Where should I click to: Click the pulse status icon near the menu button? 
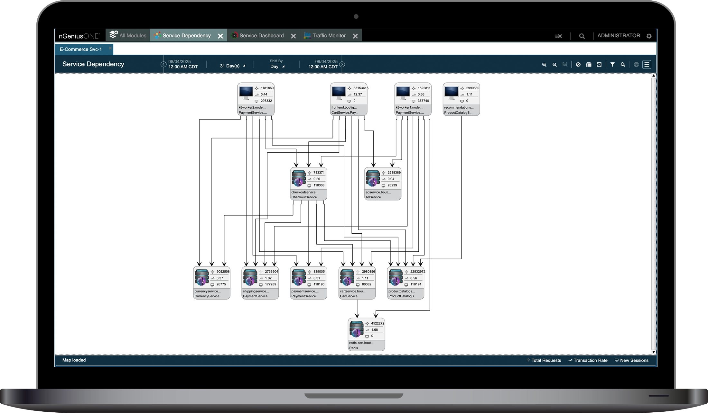coord(636,65)
